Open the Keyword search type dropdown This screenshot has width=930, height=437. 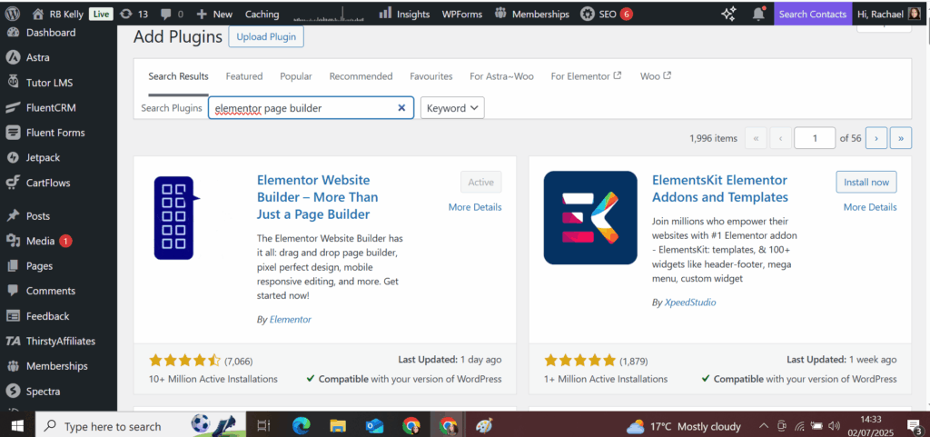[452, 108]
